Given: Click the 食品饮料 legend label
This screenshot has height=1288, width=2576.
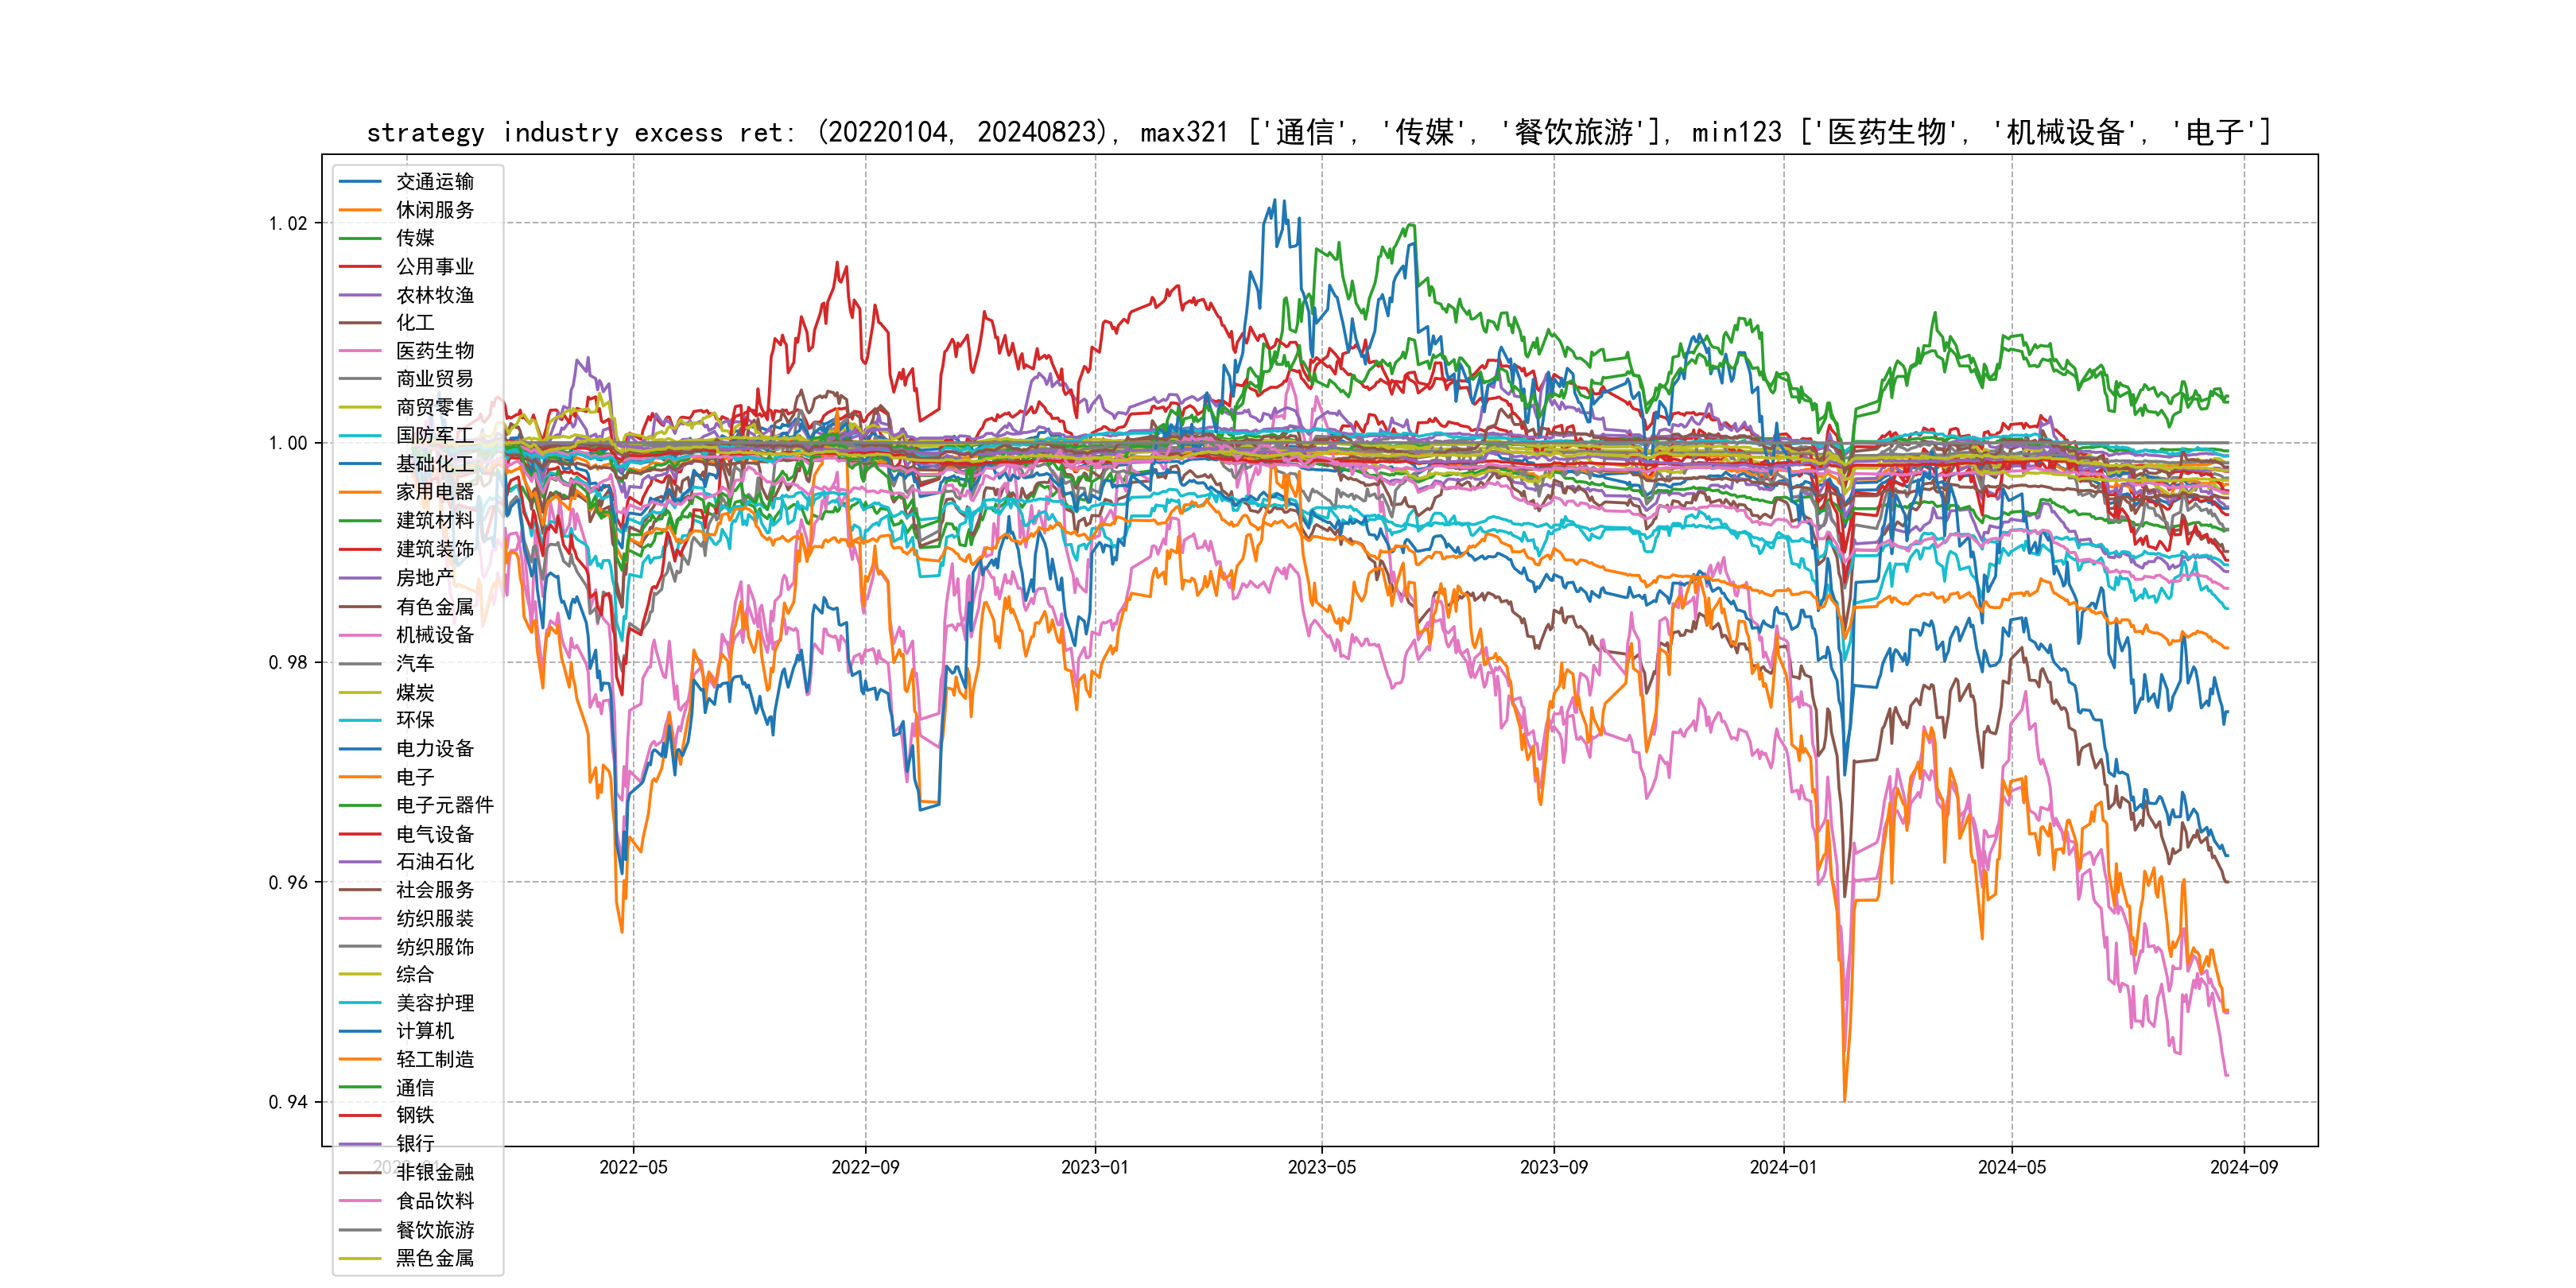Looking at the screenshot, I should pyautogui.click(x=434, y=1201).
